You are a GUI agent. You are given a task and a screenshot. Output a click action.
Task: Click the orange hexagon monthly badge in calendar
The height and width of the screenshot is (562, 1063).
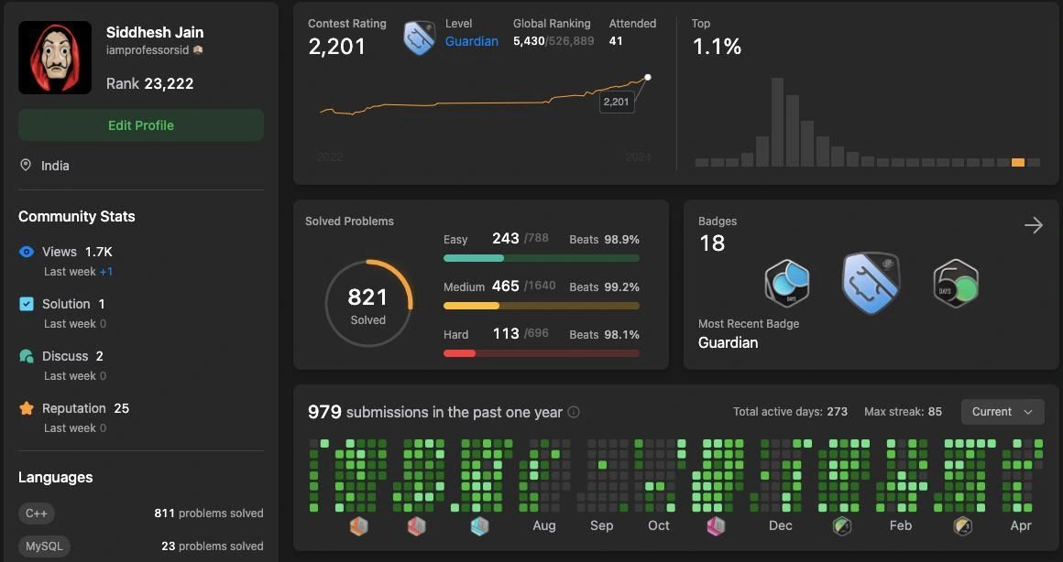click(x=358, y=525)
